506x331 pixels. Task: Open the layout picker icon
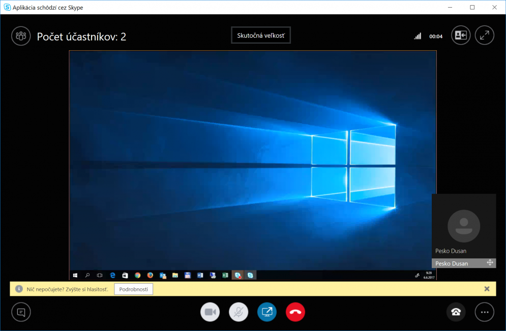461,35
